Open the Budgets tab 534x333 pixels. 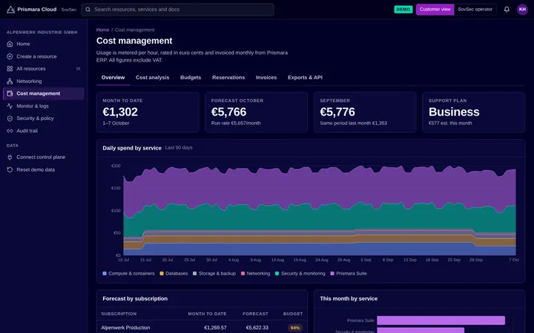(191, 78)
